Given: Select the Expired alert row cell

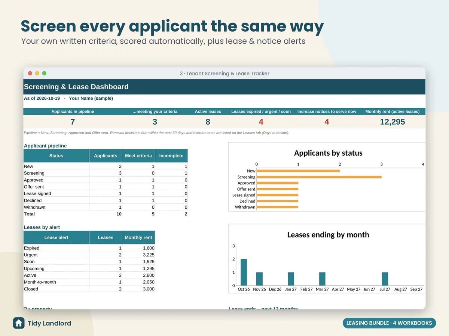Looking at the screenshot, I should pyautogui.click(x=56, y=248).
